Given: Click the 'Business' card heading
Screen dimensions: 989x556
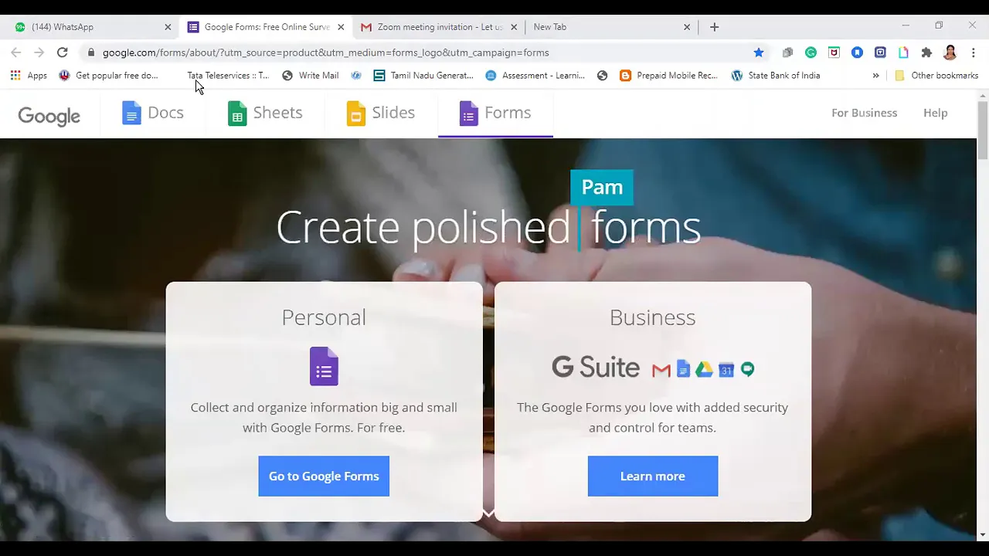Looking at the screenshot, I should pos(652,317).
